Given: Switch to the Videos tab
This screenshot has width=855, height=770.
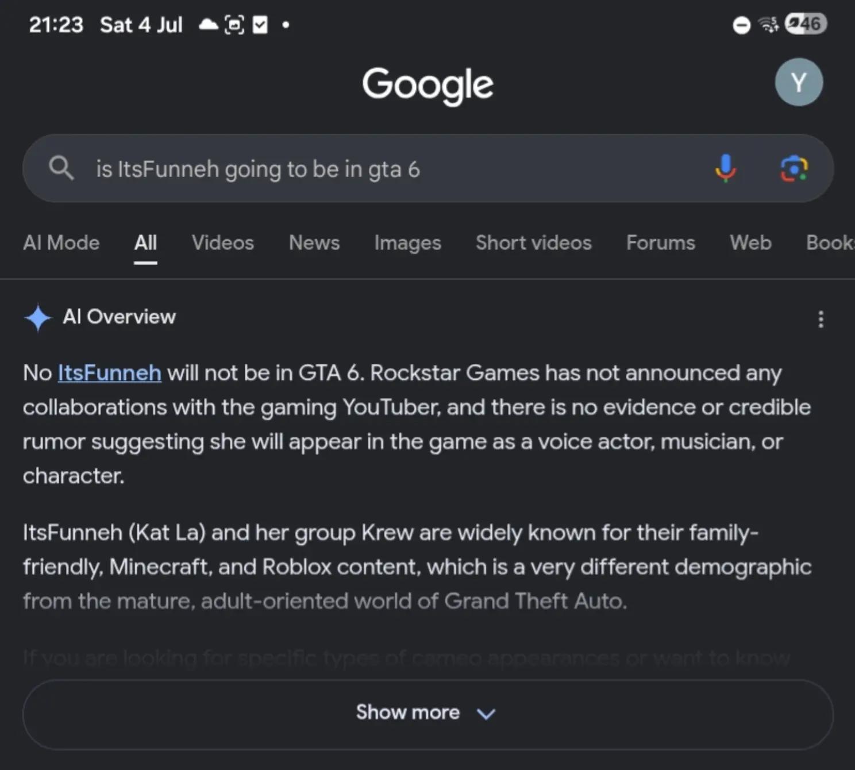Looking at the screenshot, I should pos(223,243).
